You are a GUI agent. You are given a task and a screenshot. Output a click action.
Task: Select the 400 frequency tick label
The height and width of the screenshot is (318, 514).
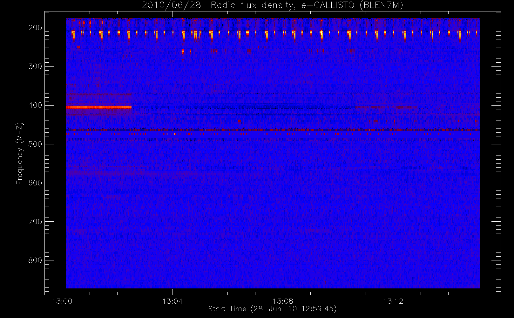35,105
